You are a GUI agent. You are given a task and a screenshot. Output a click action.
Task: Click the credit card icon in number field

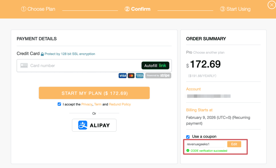[x=24, y=65]
